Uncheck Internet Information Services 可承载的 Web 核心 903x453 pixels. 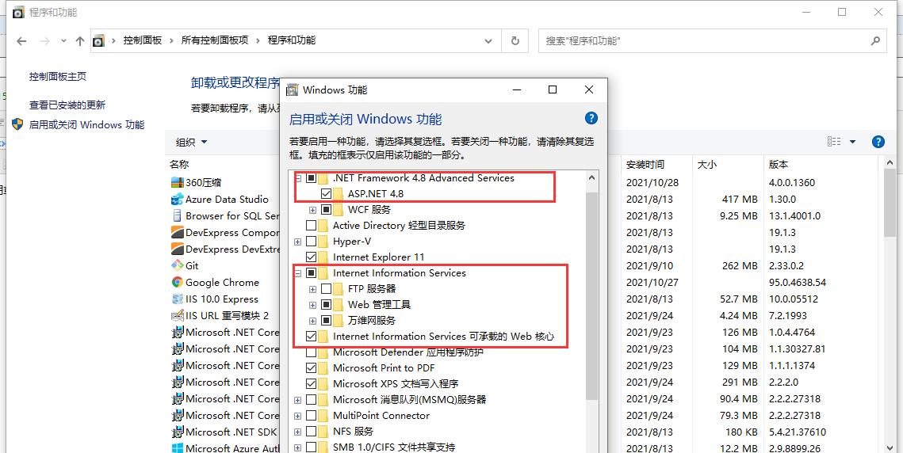[x=311, y=336]
